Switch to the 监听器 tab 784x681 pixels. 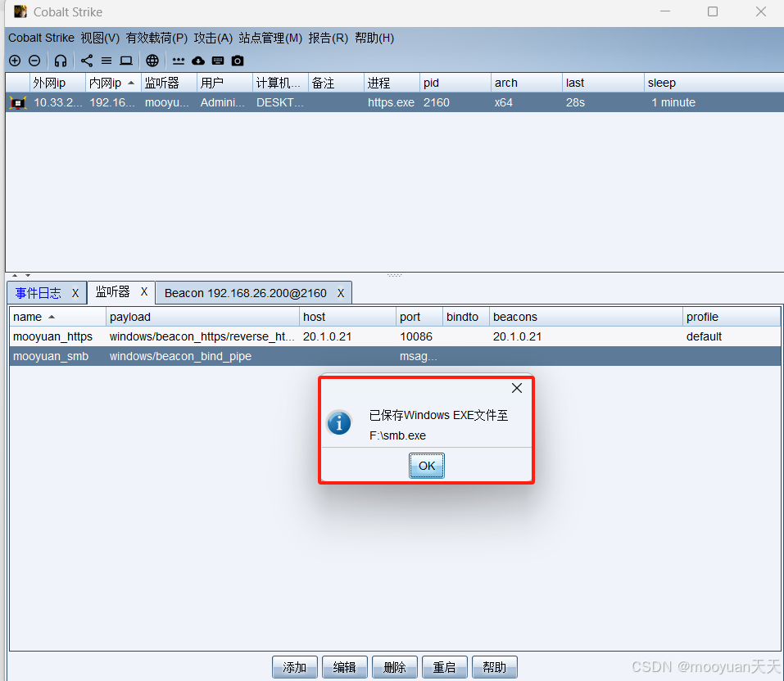[112, 291]
